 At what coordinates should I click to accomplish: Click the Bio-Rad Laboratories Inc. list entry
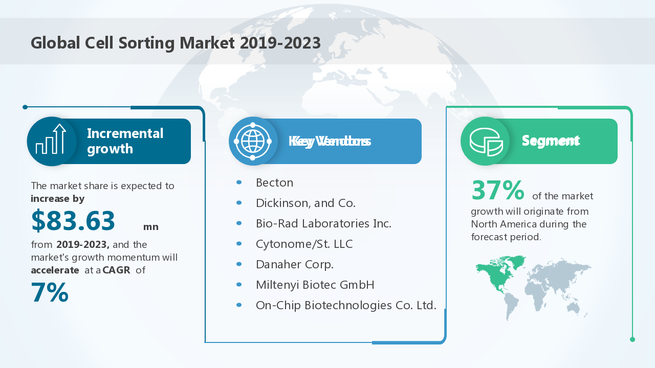click(323, 223)
